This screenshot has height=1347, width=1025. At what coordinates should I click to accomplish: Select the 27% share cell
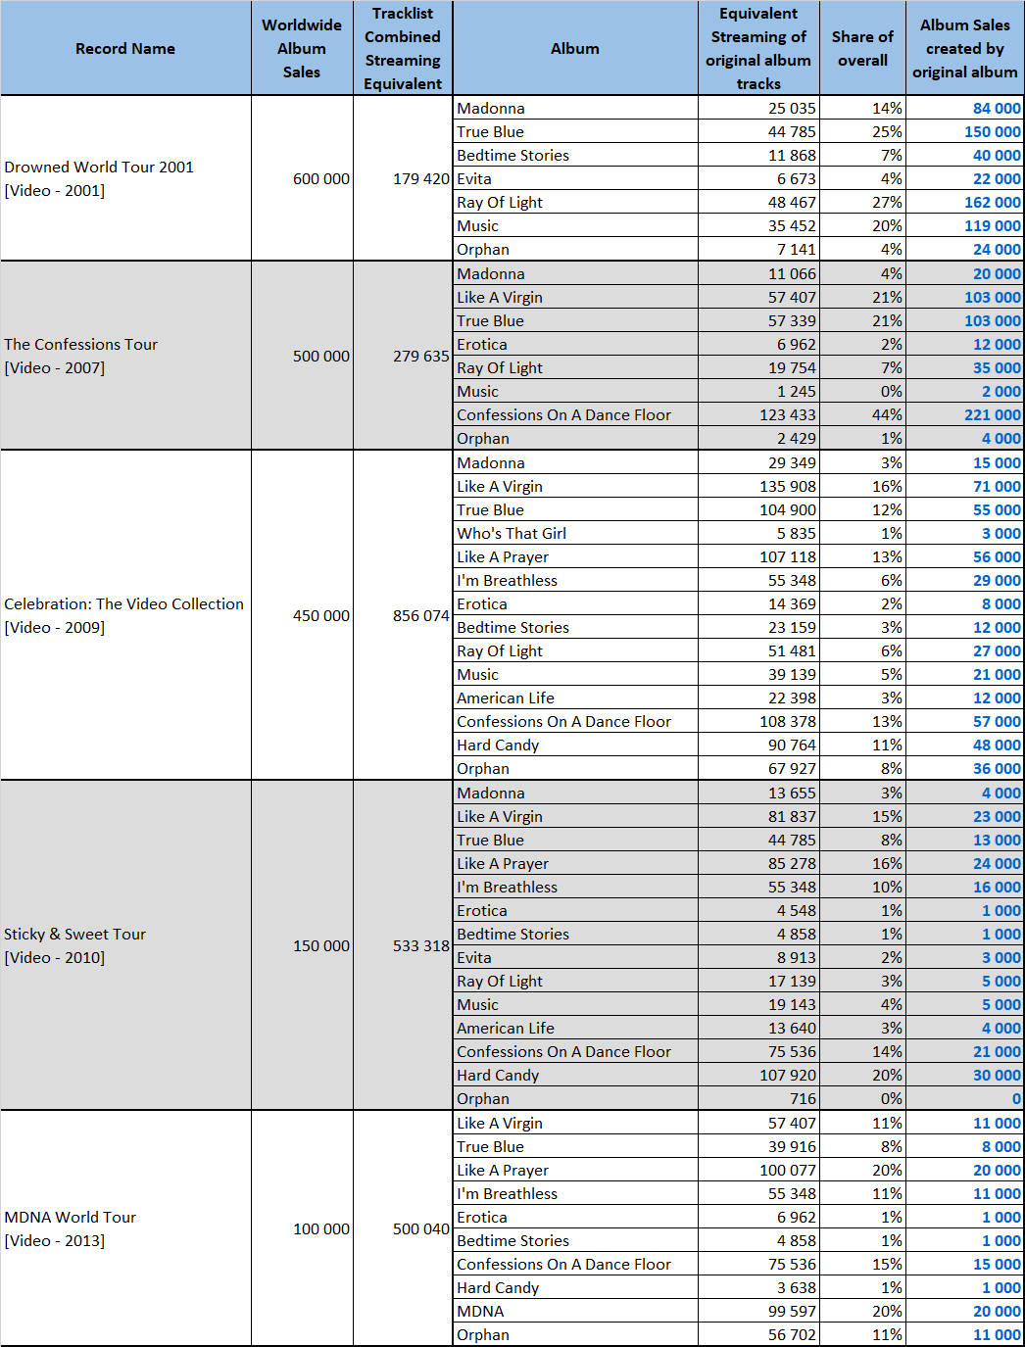pyautogui.click(x=862, y=202)
